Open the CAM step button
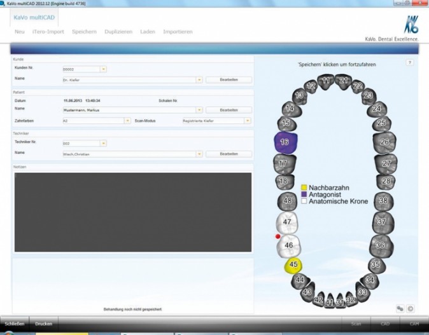This screenshot has height=335, width=429. (414, 324)
